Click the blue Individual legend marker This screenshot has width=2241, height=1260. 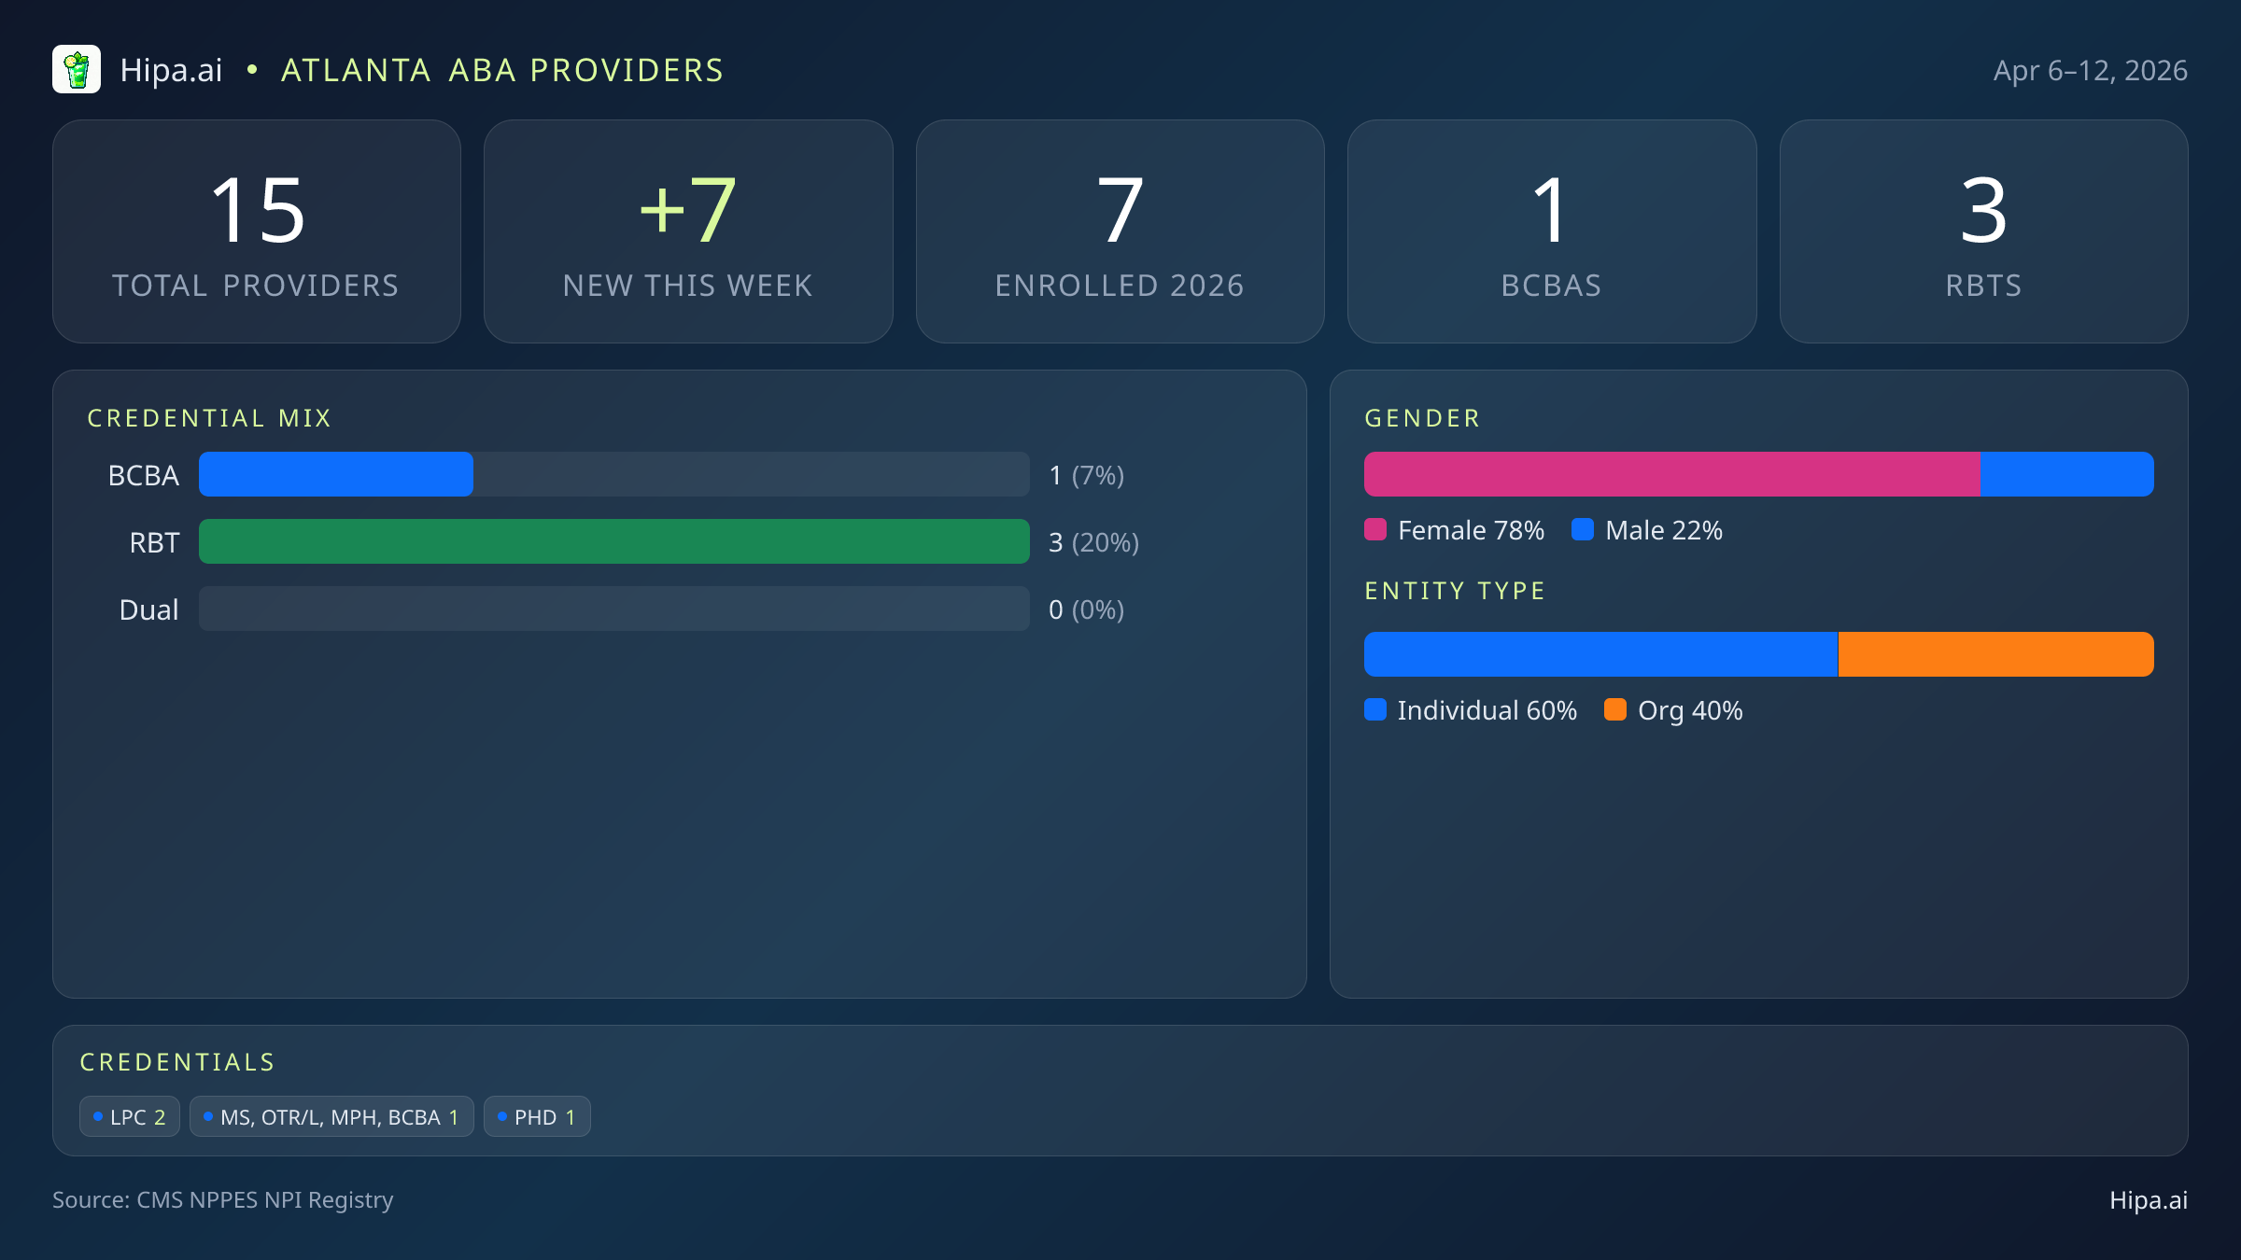pos(1375,710)
